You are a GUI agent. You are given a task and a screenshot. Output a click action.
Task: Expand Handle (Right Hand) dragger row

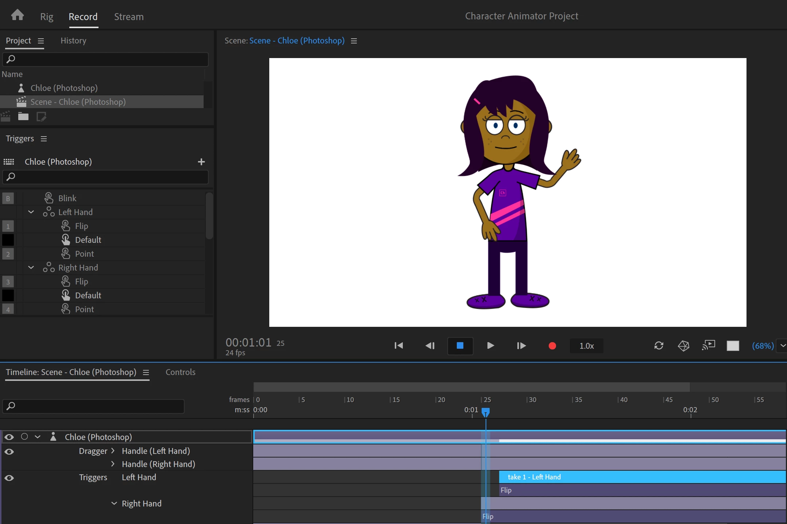point(113,464)
